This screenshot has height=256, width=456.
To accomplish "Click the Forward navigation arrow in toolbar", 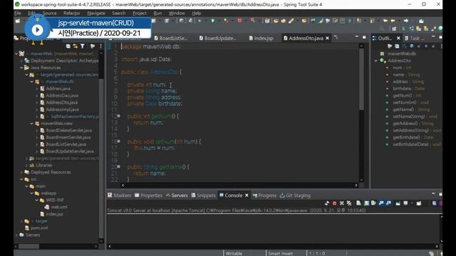I will point(406,21).
